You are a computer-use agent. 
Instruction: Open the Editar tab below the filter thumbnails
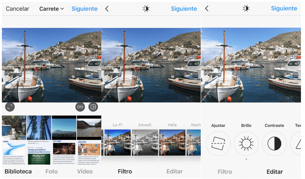174,171
